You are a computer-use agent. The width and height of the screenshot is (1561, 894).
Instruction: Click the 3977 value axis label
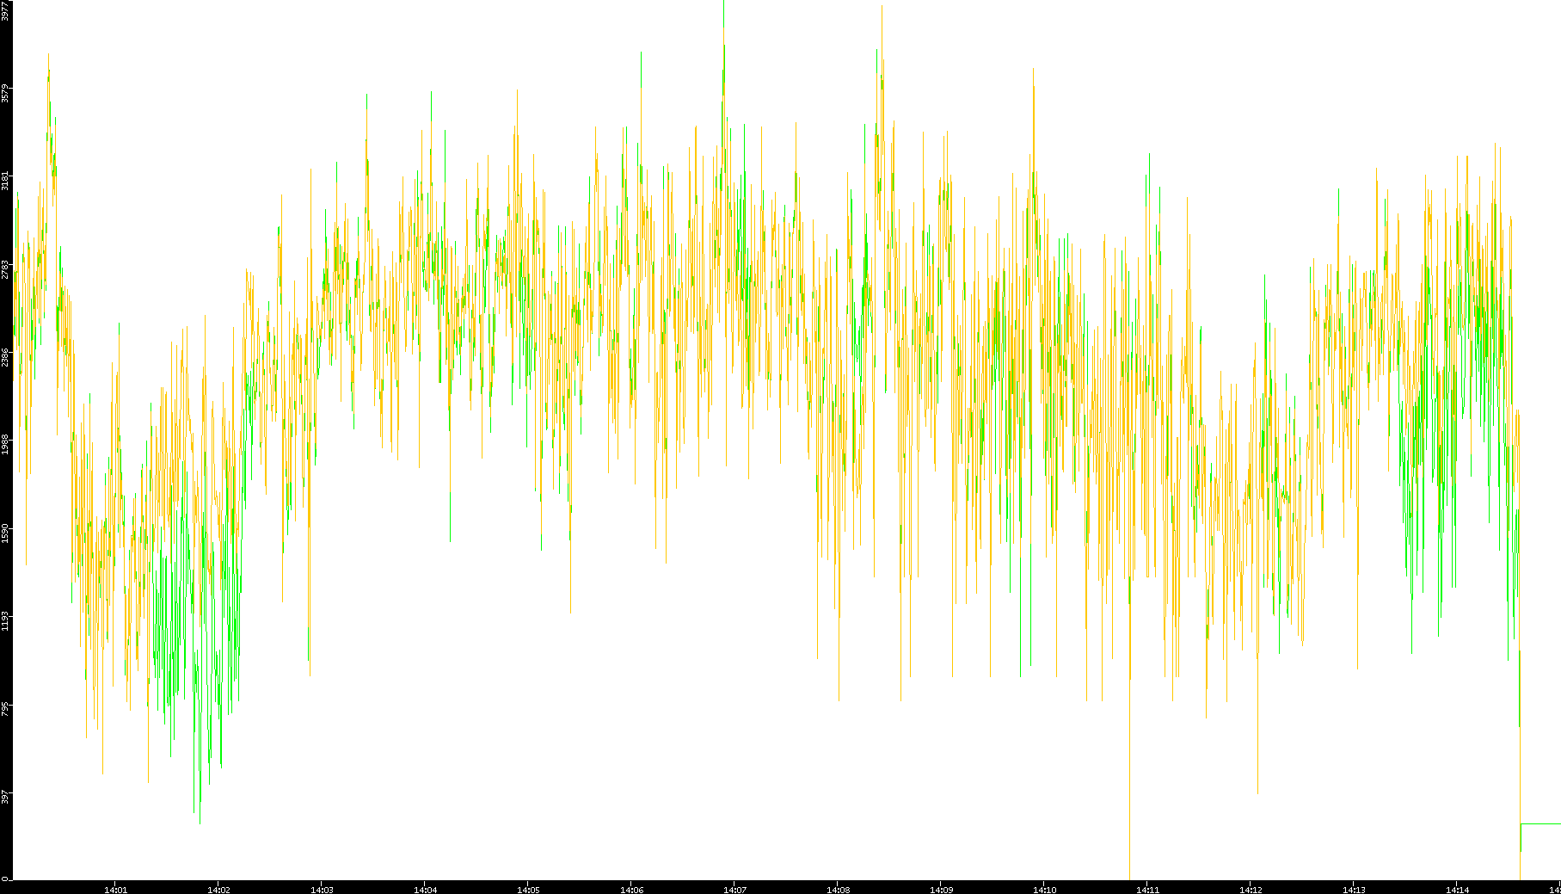(x=5, y=10)
